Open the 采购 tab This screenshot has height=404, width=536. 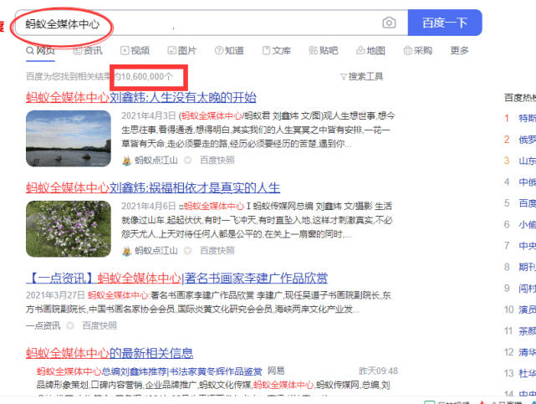tap(418, 50)
